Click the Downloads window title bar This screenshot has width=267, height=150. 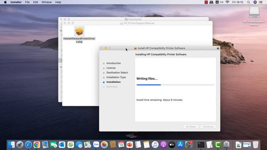click(x=133, y=19)
